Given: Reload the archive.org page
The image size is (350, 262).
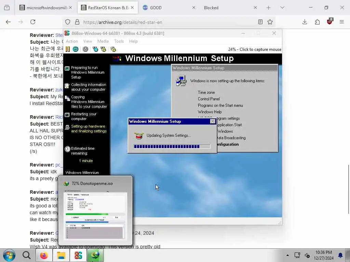Looking at the screenshot, I should [x=33, y=22].
